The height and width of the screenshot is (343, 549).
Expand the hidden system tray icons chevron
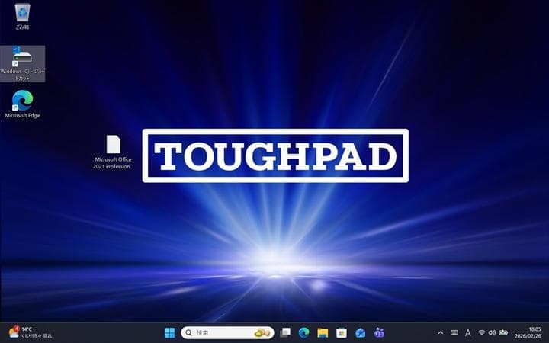441,332
